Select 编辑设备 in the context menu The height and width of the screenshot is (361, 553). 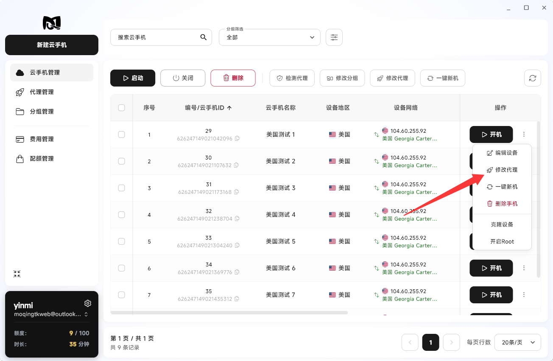[x=502, y=153]
